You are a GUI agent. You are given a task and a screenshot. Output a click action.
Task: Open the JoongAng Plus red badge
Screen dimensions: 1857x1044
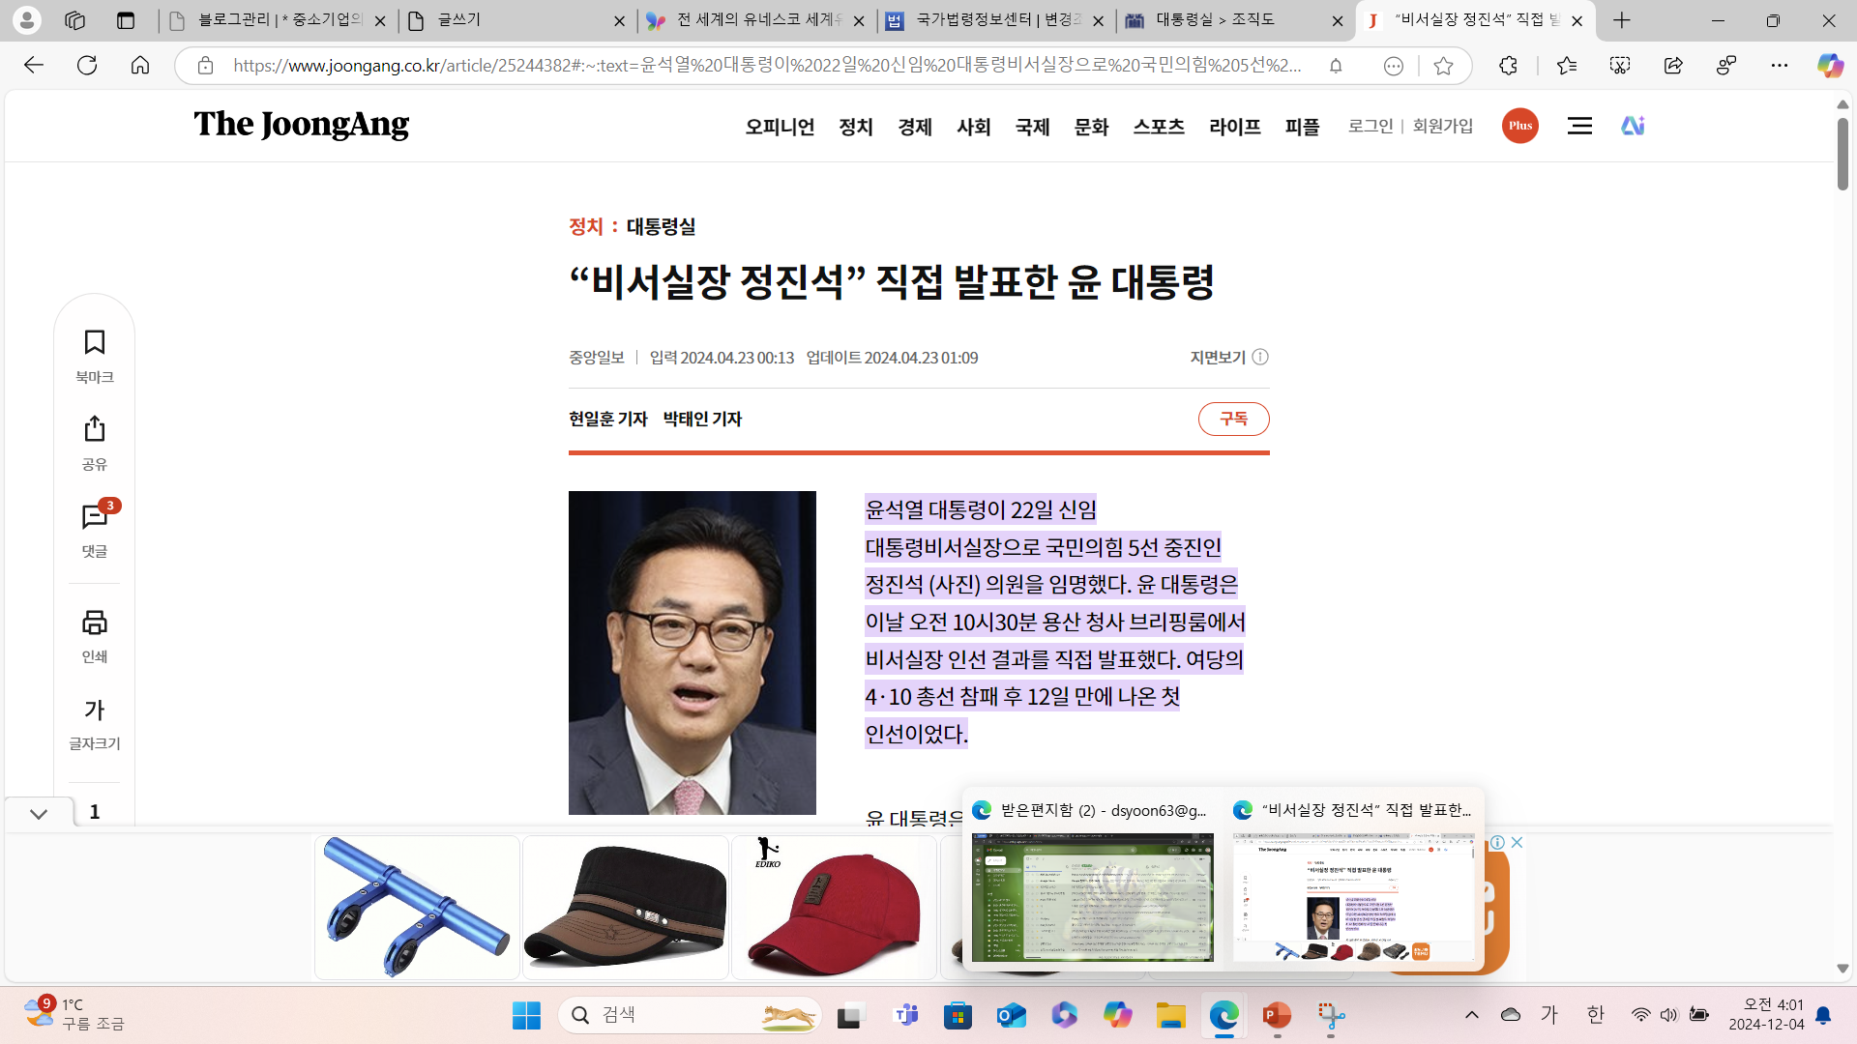tap(1519, 126)
